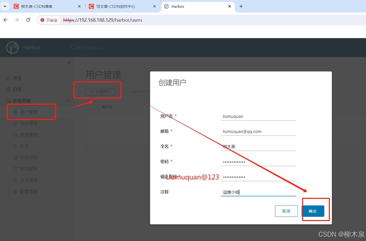The height and width of the screenshot is (241, 366).
Task: Close the Harbor browser tab
Action: (229, 6)
